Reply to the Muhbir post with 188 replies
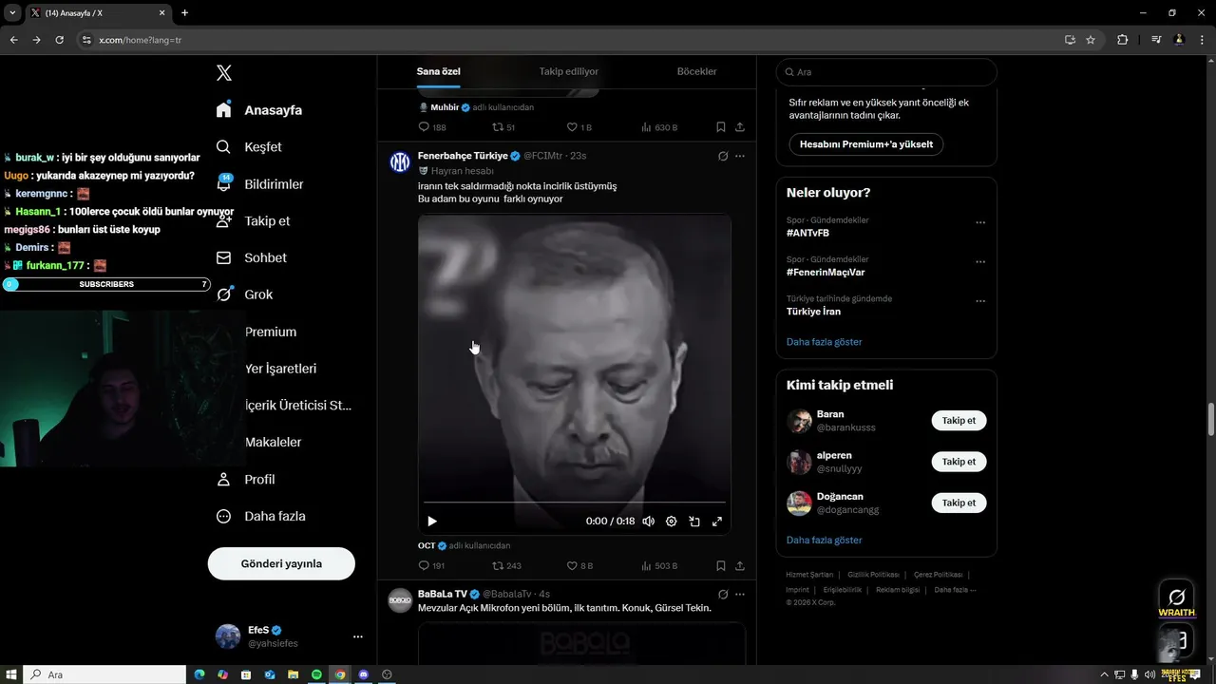This screenshot has width=1216, height=684. click(432, 127)
